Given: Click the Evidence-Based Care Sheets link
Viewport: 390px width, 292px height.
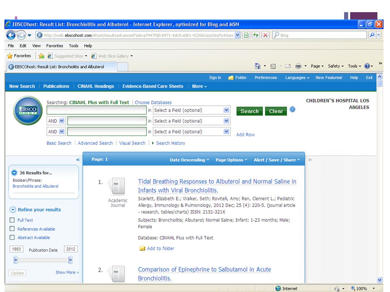Looking at the screenshot, I should coord(153,86).
